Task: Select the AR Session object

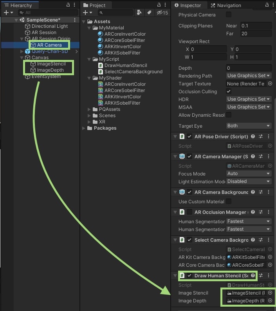Action: click(x=44, y=33)
